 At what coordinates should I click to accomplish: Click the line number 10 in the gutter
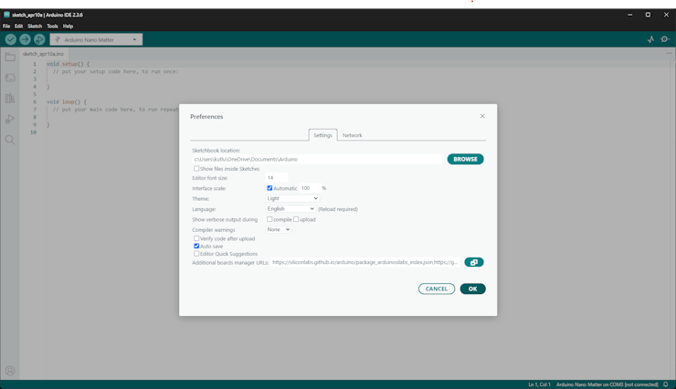(x=33, y=132)
